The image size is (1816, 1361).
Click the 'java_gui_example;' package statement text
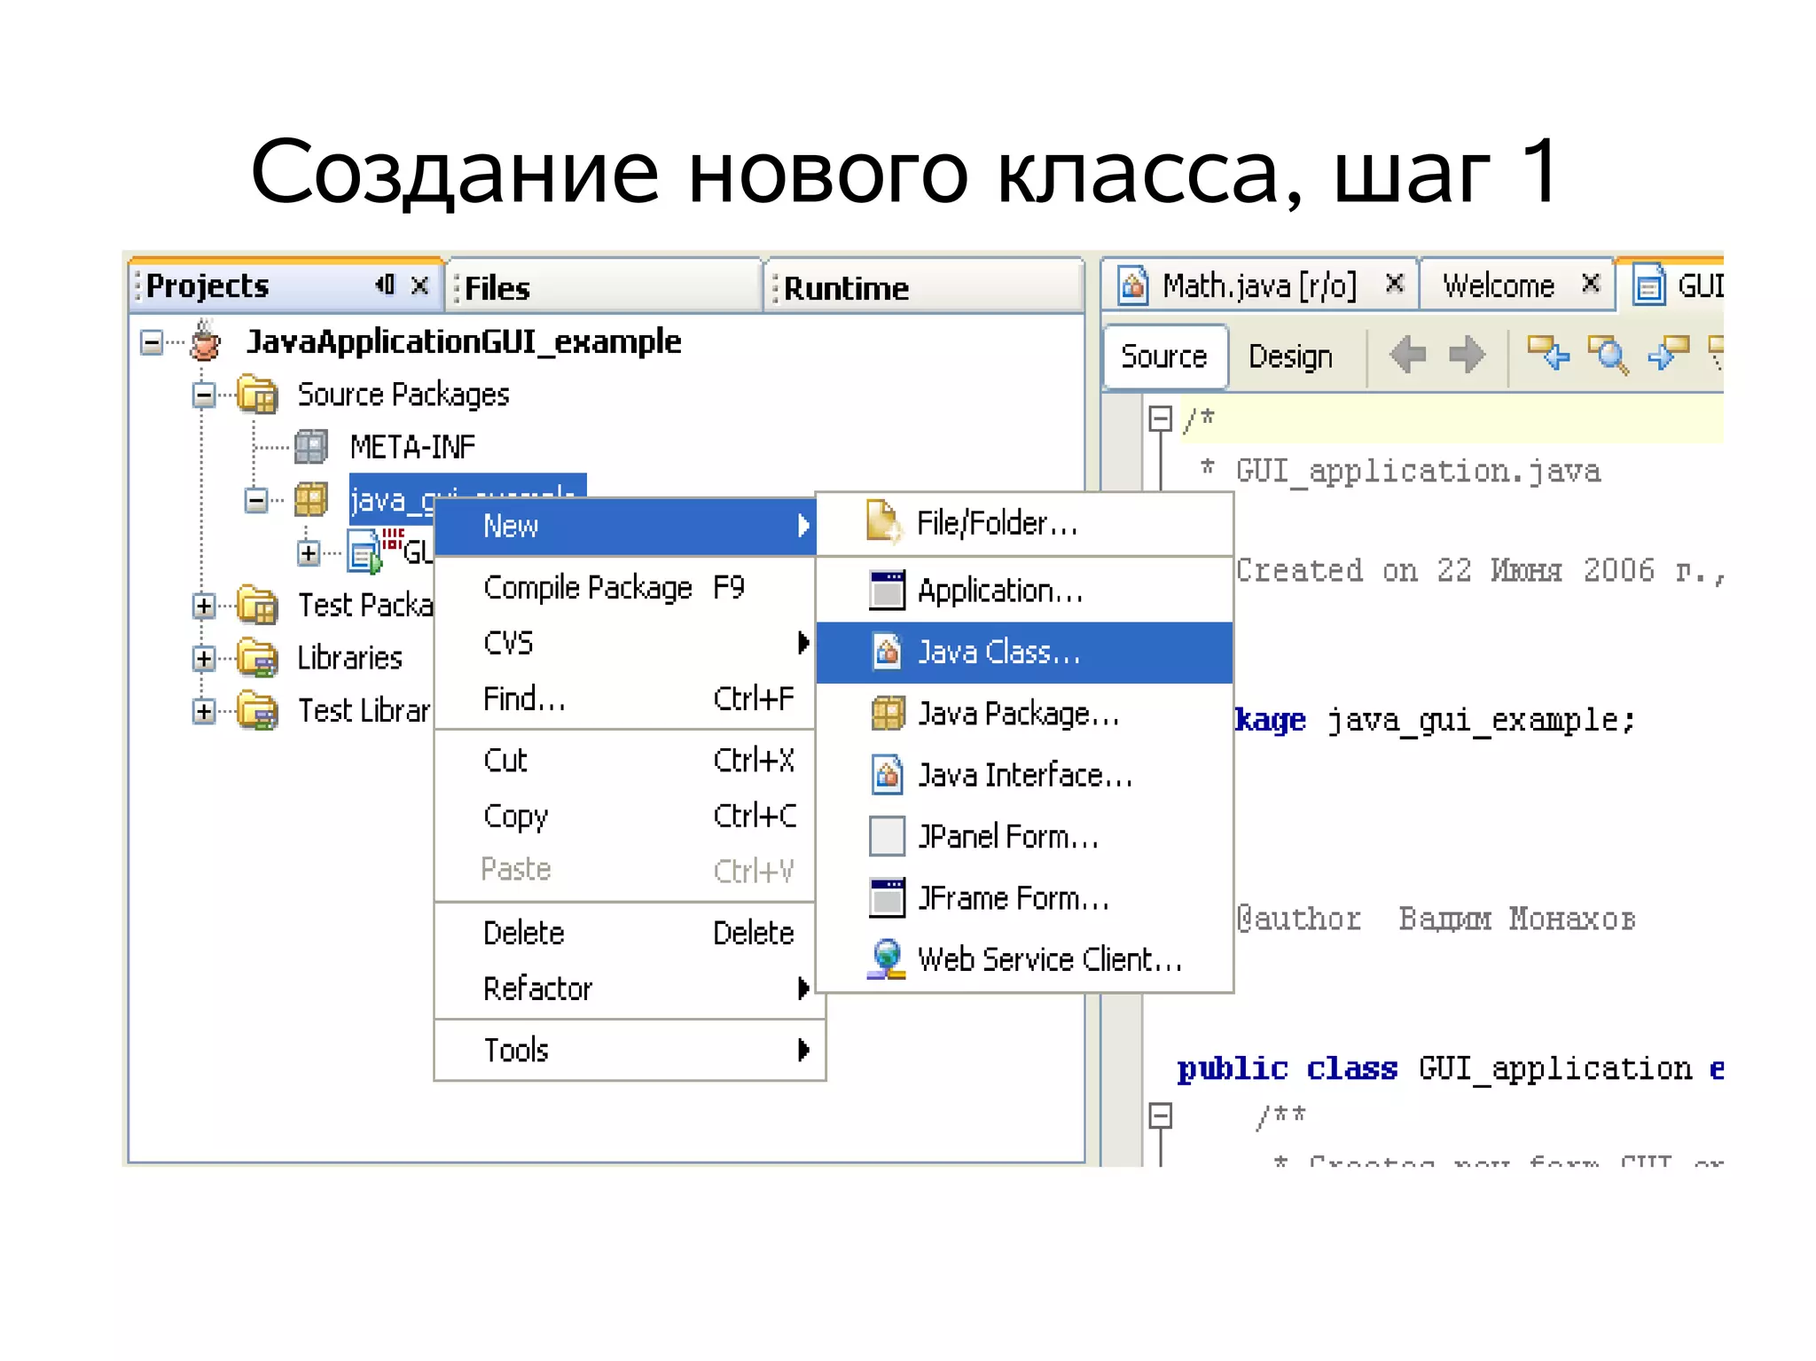pyautogui.click(x=1481, y=720)
